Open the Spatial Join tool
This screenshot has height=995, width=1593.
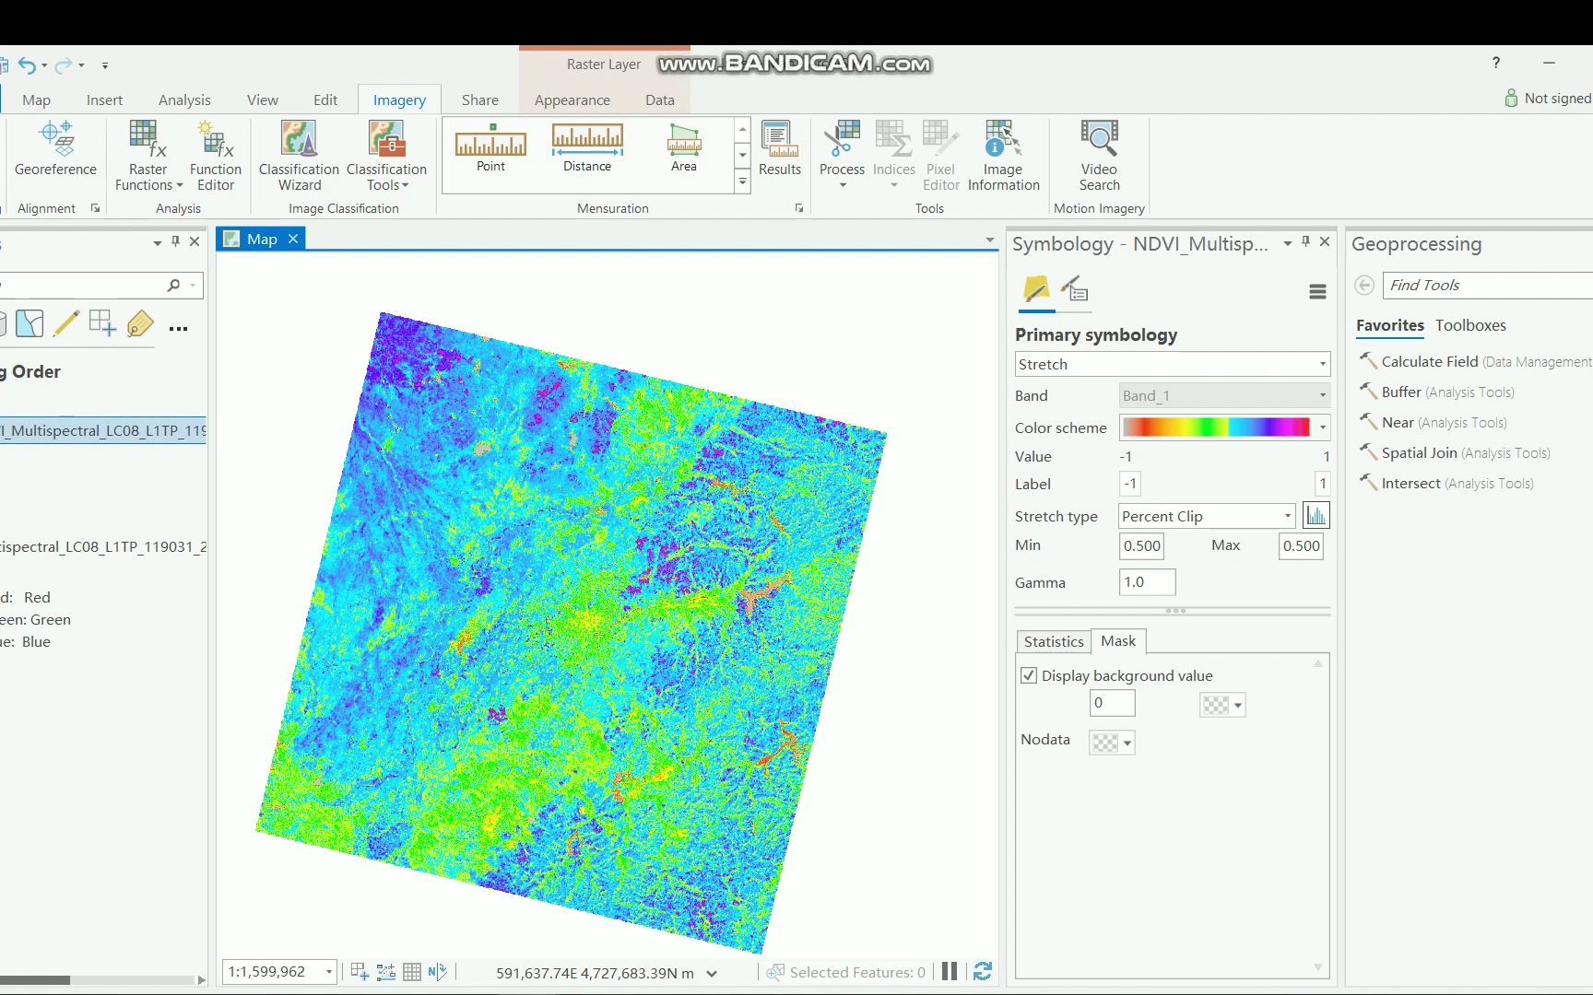[x=1418, y=452]
